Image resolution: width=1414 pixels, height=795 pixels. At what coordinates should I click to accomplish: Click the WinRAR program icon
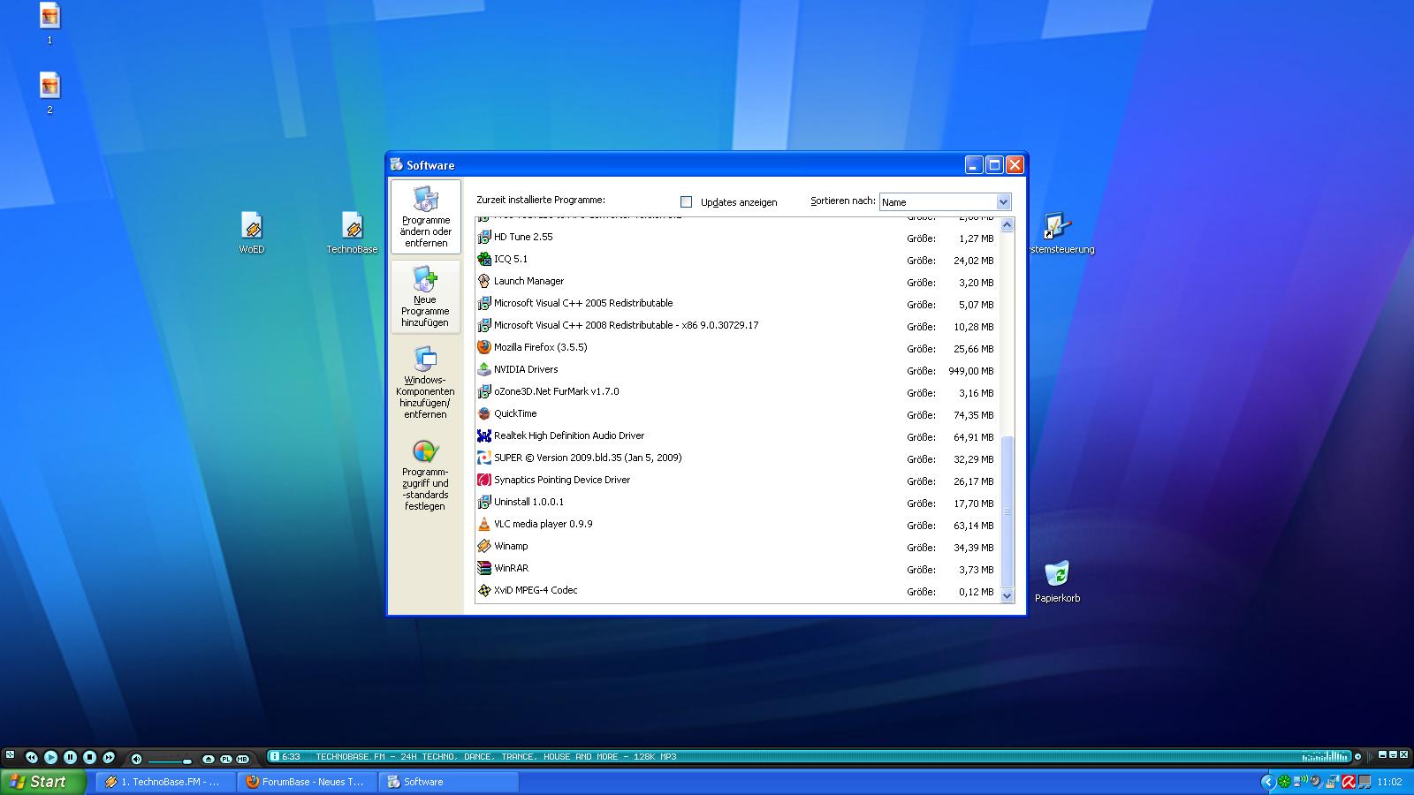click(484, 568)
